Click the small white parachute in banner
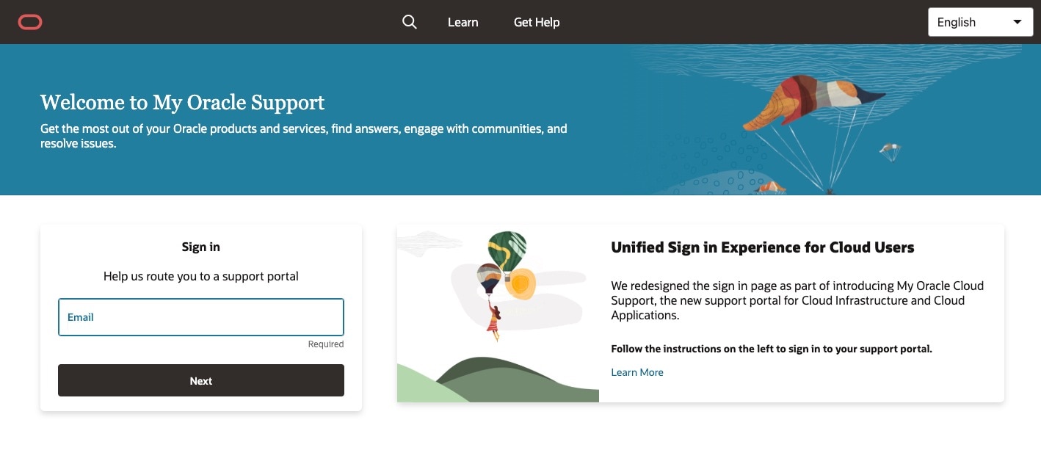 tap(890, 152)
